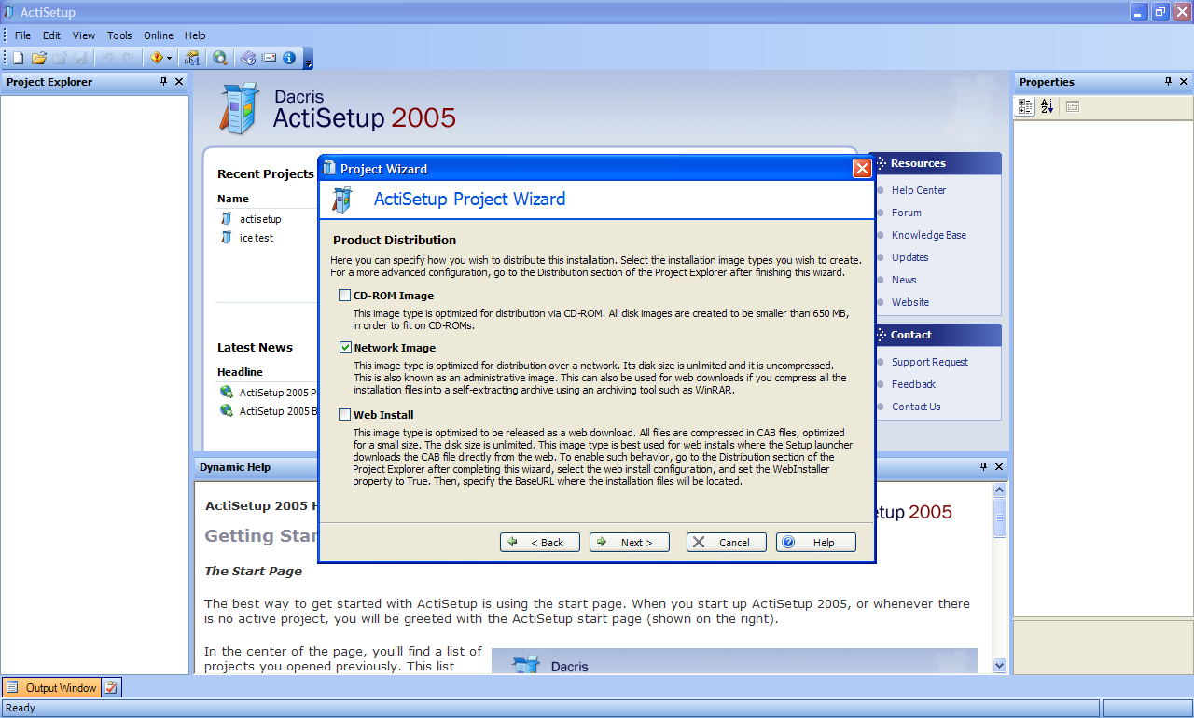Close the Project Wizard dialog
The width and height of the screenshot is (1194, 718).
click(863, 169)
